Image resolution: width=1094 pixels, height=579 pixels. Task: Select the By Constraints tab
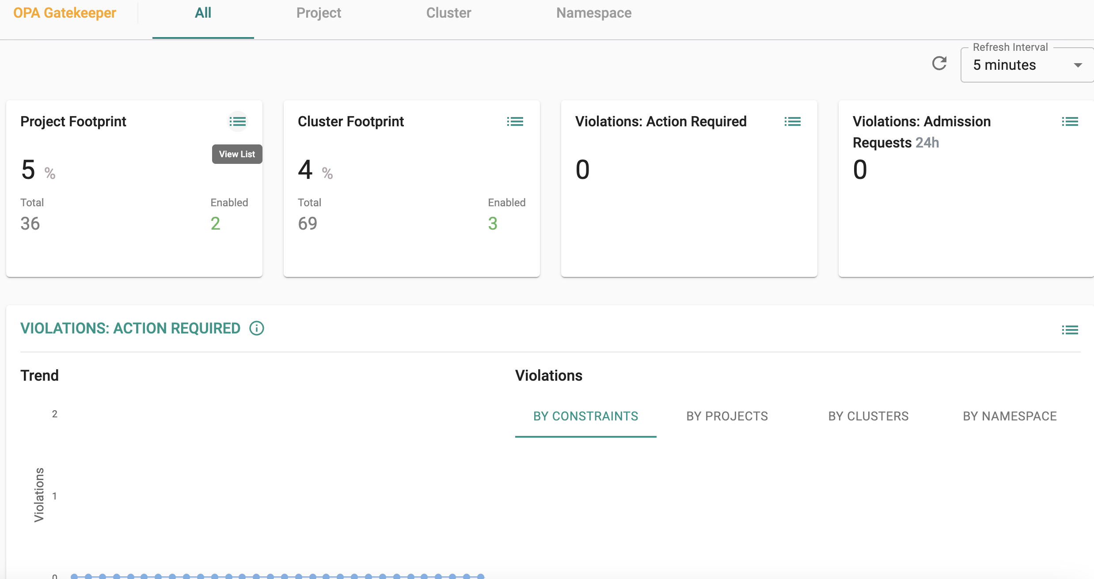(586, 416)
